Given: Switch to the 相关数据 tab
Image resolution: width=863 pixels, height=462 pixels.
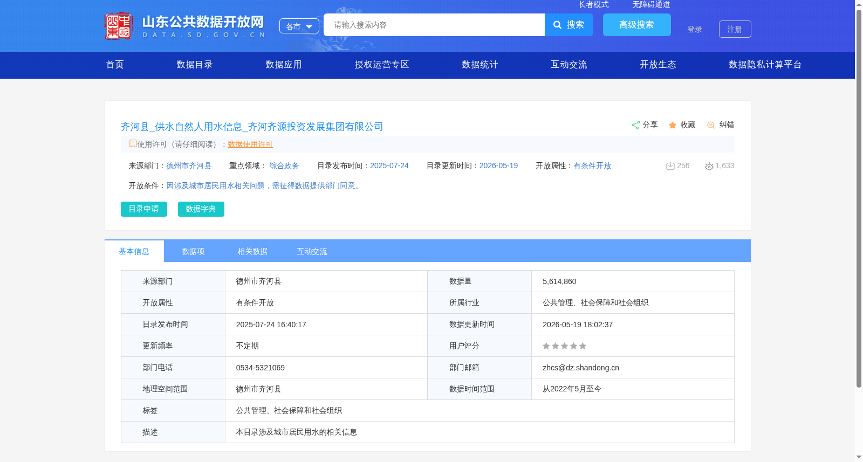Looking at the screenshot, I should (x=252, y=251).
